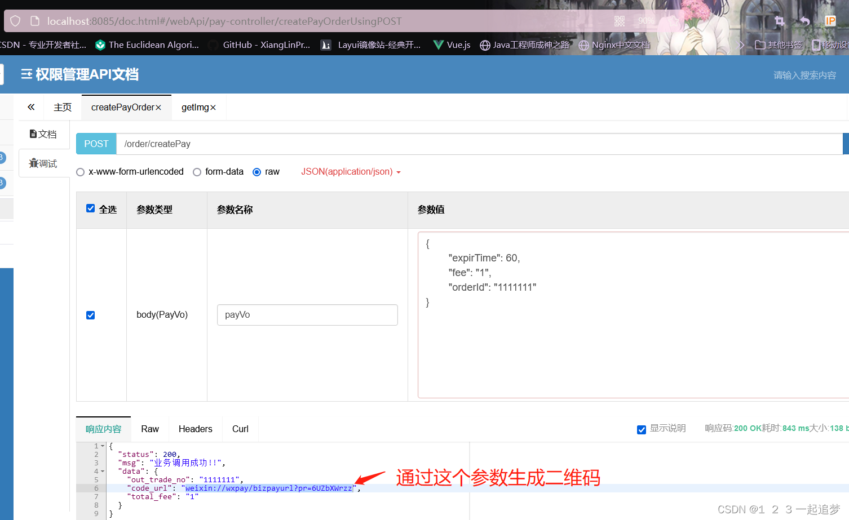Click the 90% zoom control in address bar

click(646, 21)
